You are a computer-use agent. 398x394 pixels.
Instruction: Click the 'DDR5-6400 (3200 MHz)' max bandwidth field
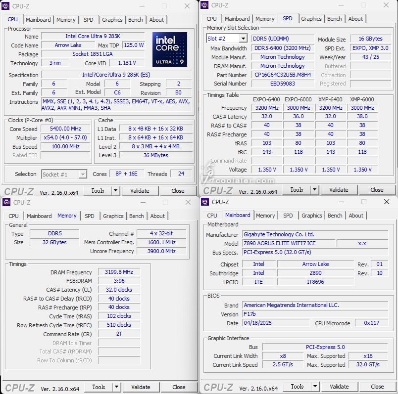283,48
